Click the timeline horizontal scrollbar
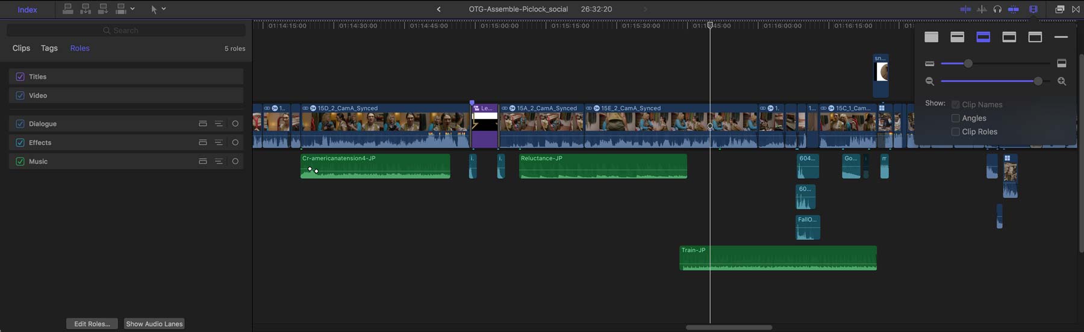Screen dimensions: 1084x332 coord(729,328)
